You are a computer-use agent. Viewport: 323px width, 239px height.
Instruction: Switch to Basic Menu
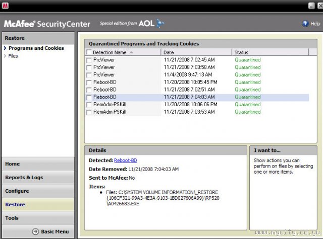click(55, 231)
